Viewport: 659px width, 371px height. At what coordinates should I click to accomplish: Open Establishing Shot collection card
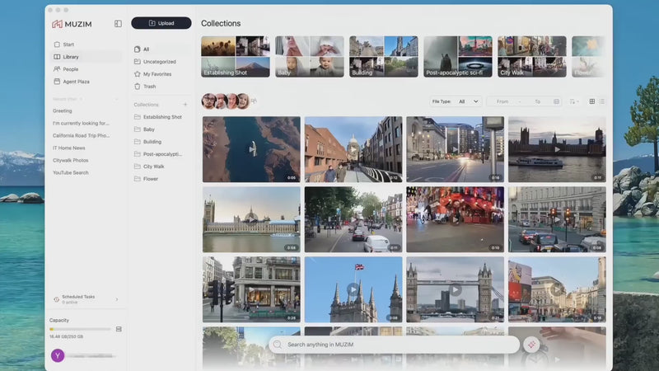(236, 56)
